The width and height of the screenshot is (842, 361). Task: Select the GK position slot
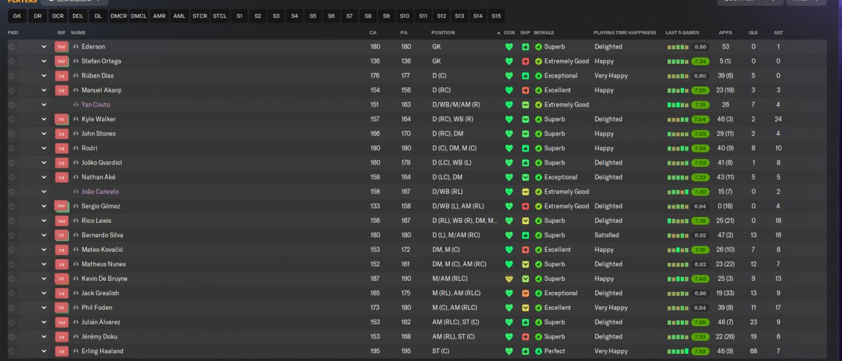click(x=16, y=16)
